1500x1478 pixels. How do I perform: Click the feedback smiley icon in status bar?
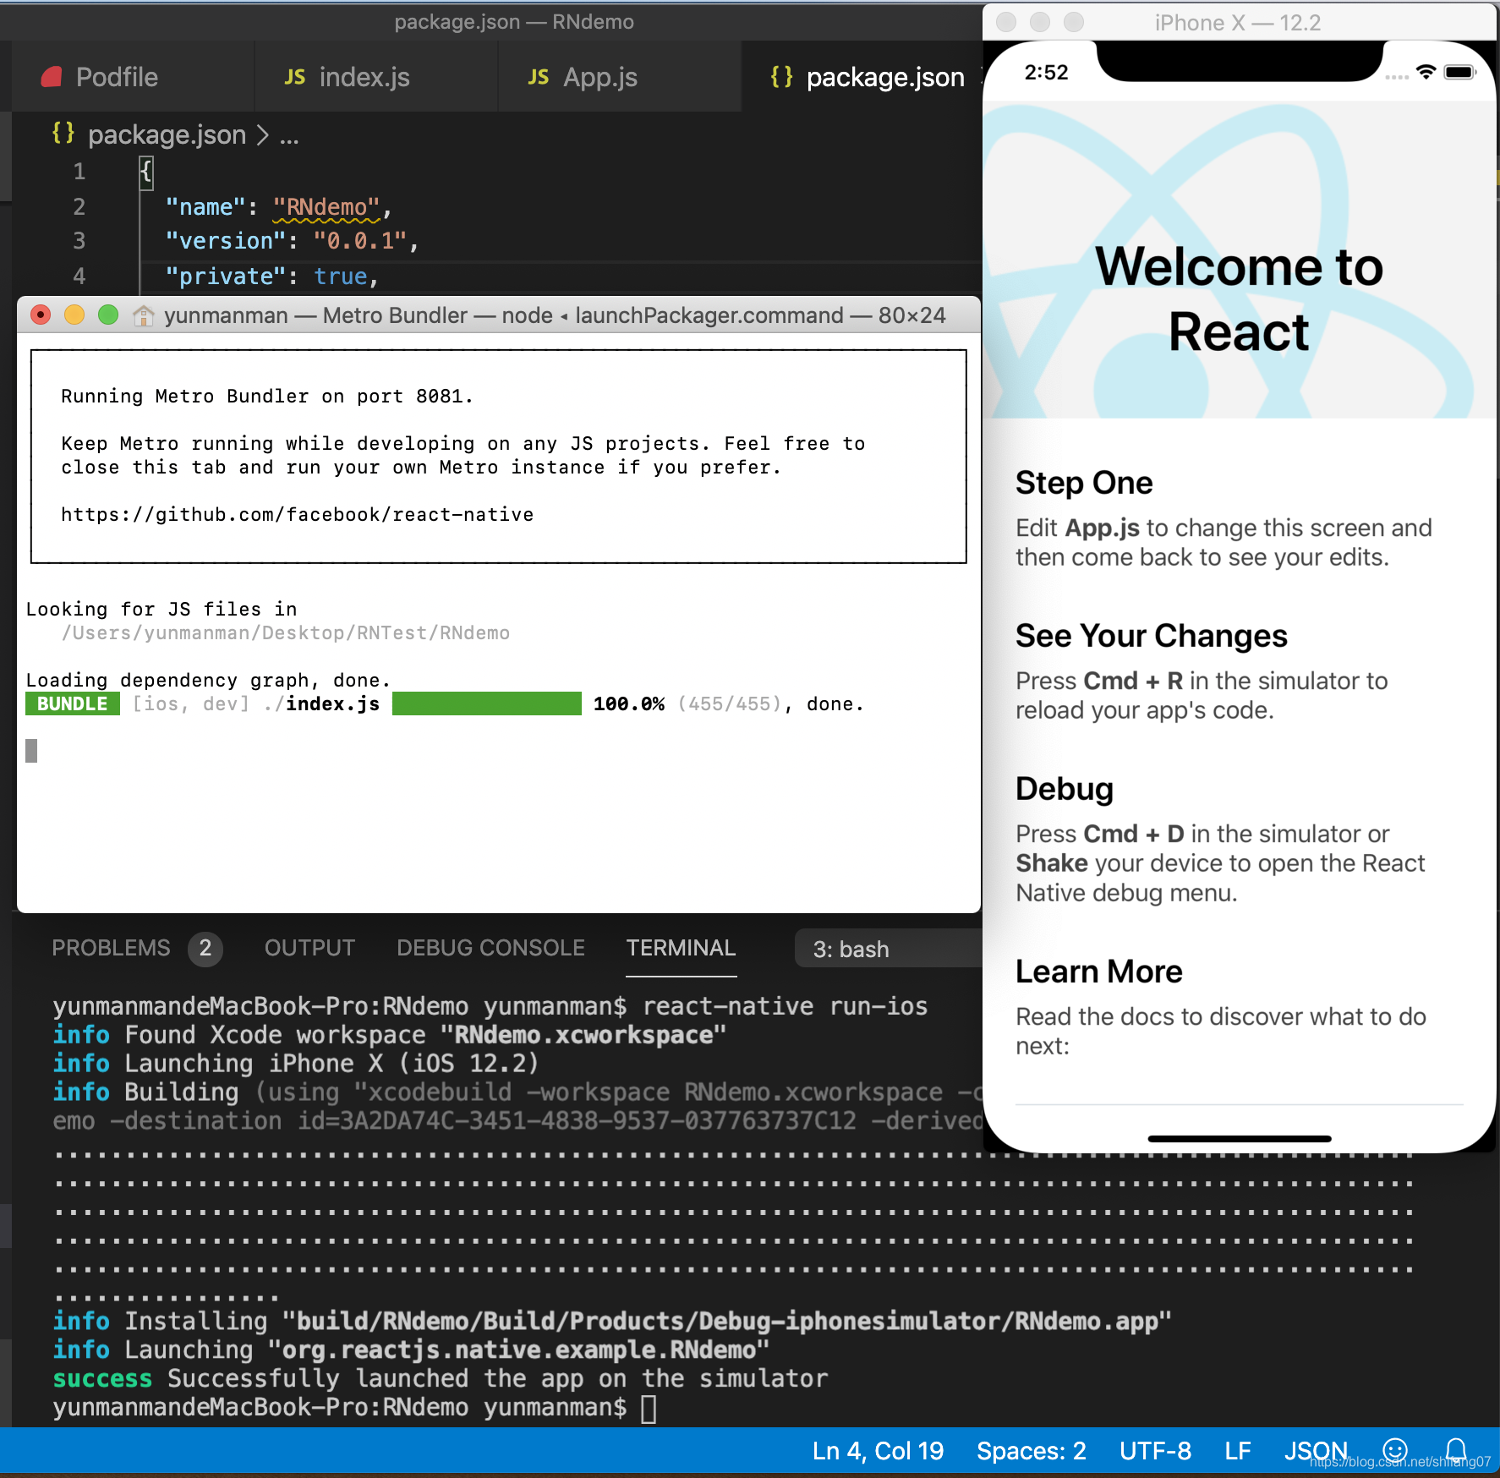click(1394, 1451)
